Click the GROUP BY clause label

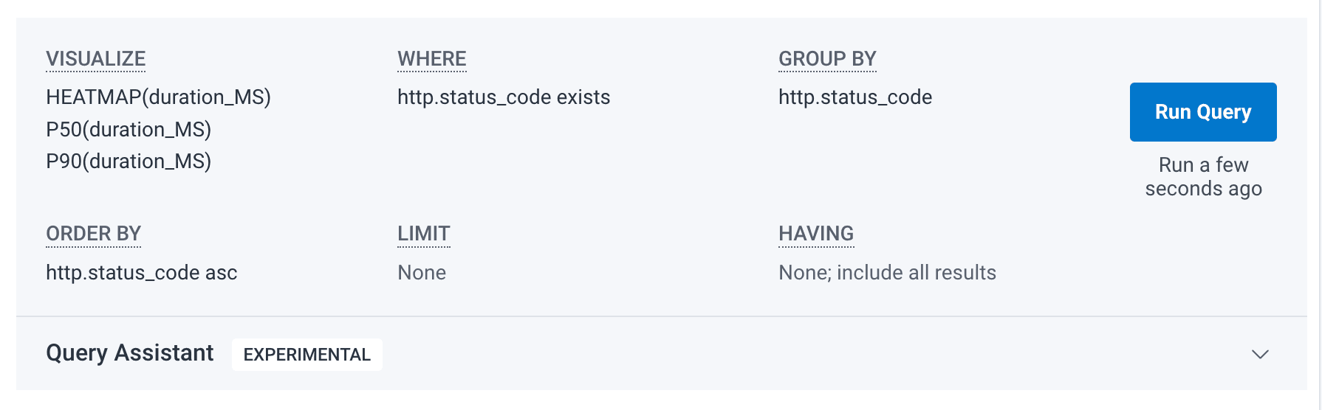[x=827, y=59]
